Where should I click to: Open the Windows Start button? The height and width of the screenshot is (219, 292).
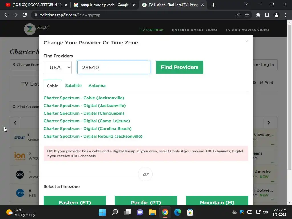102,212
